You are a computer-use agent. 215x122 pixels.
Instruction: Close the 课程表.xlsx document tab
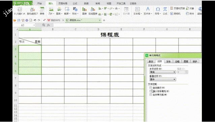coord(100,20)
